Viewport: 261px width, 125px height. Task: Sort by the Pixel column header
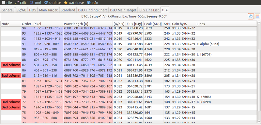[48, 24]
